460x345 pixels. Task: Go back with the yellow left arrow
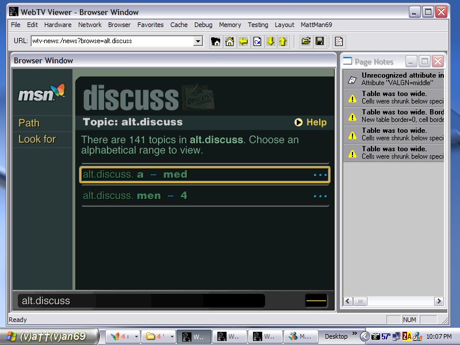243,41
